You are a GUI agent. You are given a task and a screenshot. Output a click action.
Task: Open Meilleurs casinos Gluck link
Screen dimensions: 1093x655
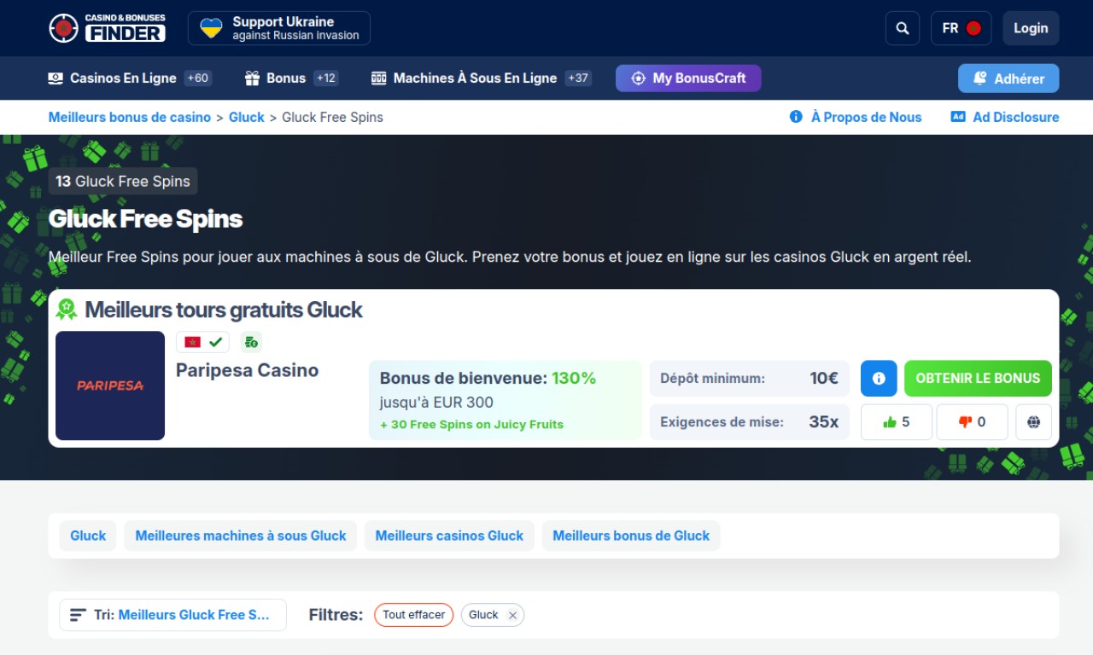pyautogui.click(x=449, y=536)
